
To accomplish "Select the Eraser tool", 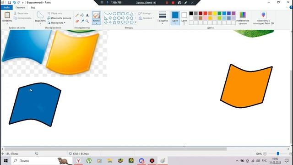I will pos(77,21).
